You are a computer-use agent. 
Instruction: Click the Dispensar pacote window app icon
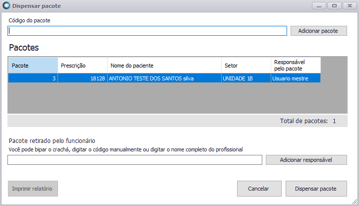pyautogui.click(x=6, y=5)
